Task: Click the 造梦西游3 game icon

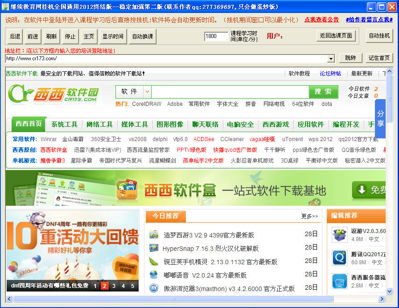Action: pyautogui.click(x=154, y=235)
